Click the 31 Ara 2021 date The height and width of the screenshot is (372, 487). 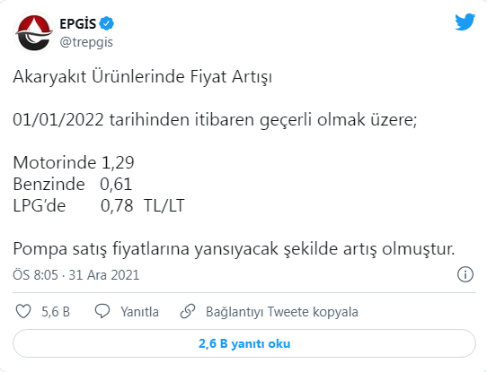tap(104, 274)
